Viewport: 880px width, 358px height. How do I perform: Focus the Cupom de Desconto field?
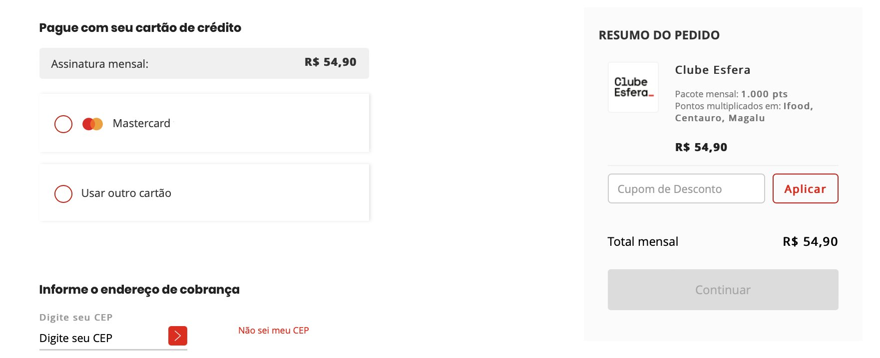click(x=686, y=188)
